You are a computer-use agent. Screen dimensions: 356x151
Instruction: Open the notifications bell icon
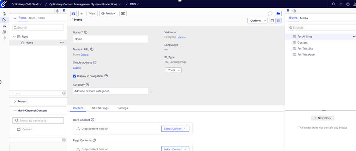[341, 4]
